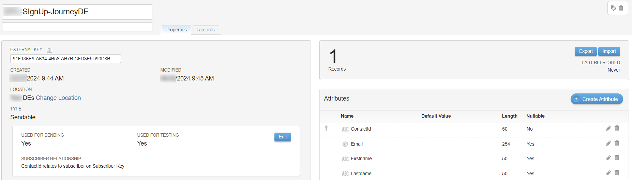The height and width of the screenshot is (180, 632).
Task: Click the @ email type icon for Email
Action: [x=345, y=144]
